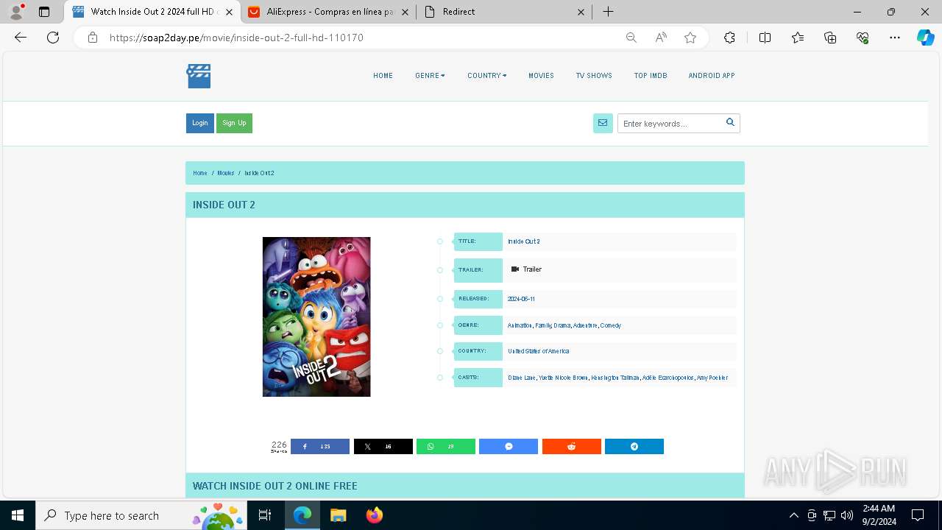The height and width of the screenshot is (530, 942).
Task: Share via Telegram button
Action: tap(634, 447)
